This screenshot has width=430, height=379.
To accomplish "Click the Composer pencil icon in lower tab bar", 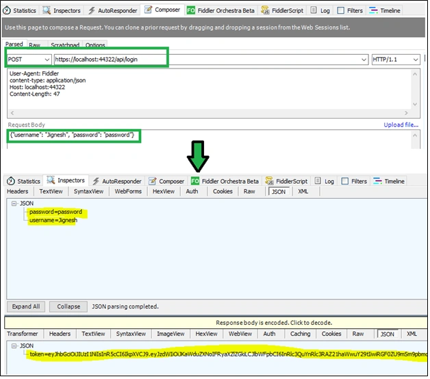I will (153, 181).
